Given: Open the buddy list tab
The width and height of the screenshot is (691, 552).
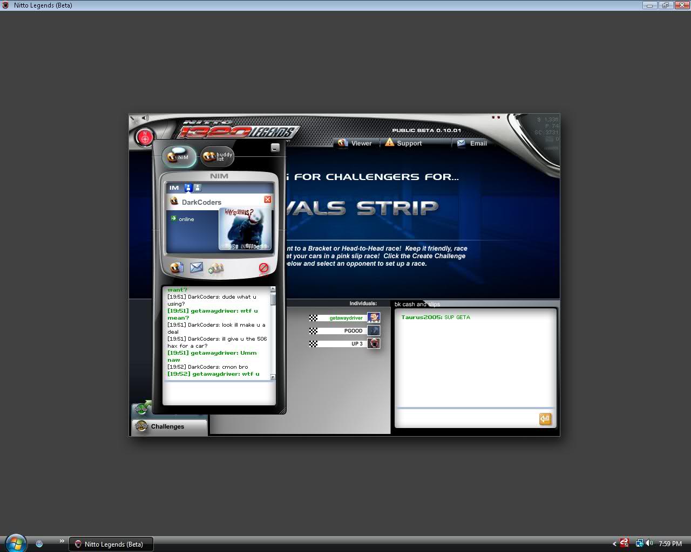Looking at the screenshot, I should [x=218, y=157].
